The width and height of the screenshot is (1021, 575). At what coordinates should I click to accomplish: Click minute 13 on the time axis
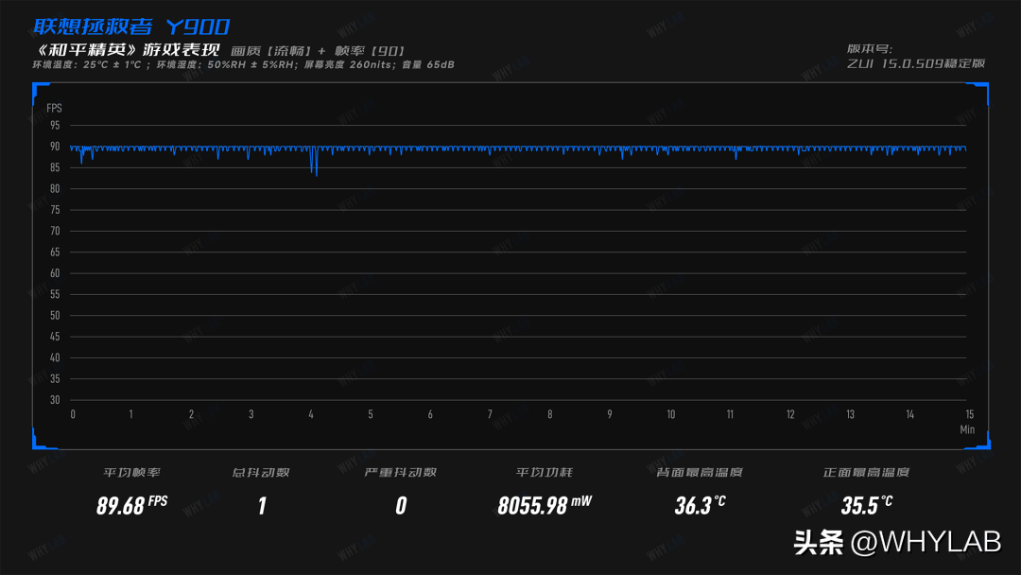coord(851,414)
